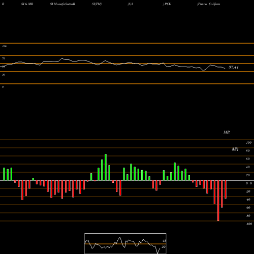The height and width of the screenshot is (254, 254).
Task: Click the -100 label on MR axis
Action: coord(249,224)
